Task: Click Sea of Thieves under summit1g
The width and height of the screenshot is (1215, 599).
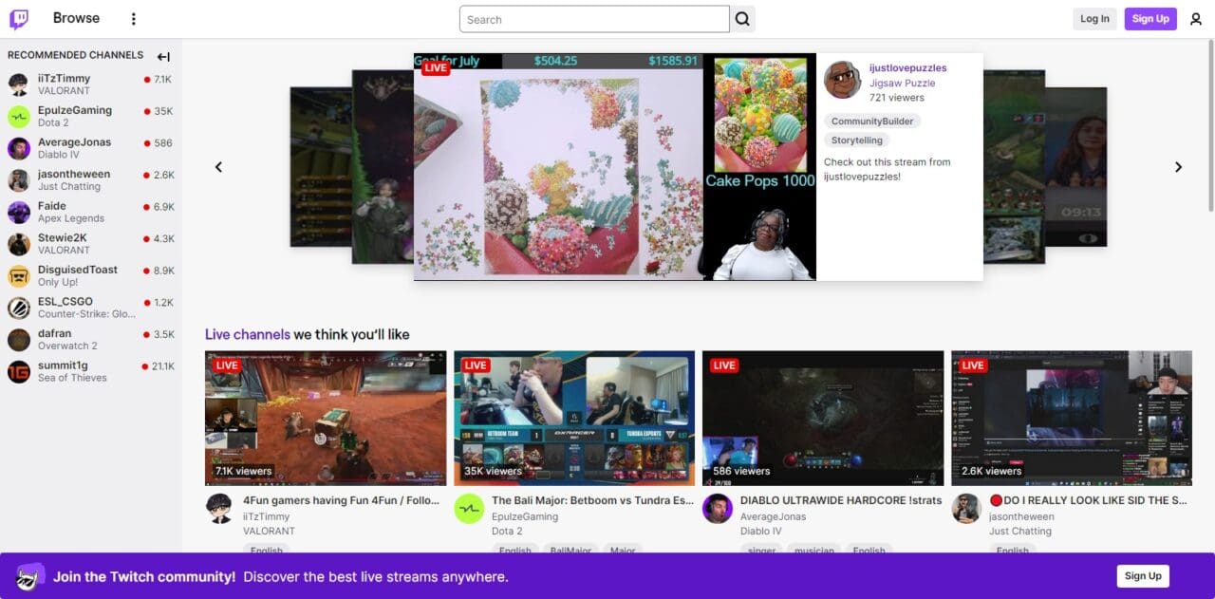Action: click(72, 378)
